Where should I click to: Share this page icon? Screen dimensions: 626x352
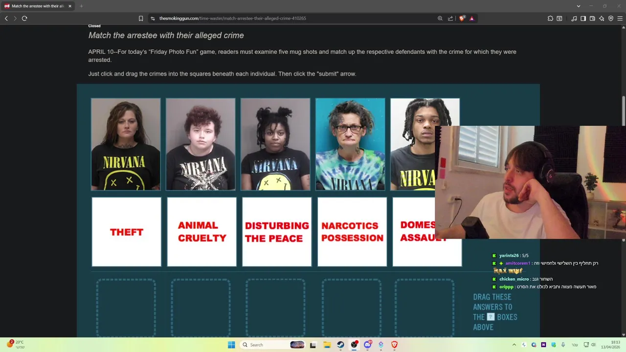coord(450,18)
